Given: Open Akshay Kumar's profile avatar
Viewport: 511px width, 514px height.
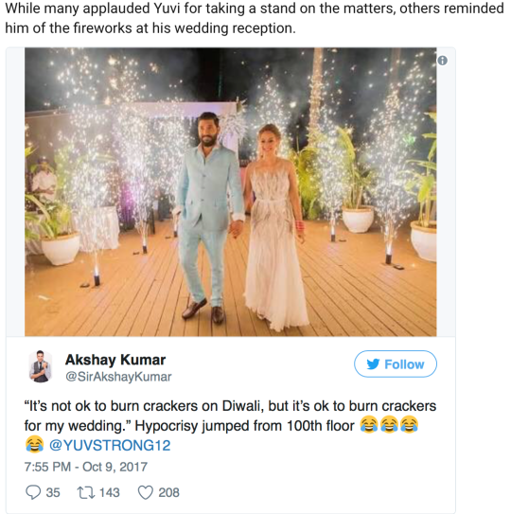Looking at the screenshot, I should (x=41, y=366).
